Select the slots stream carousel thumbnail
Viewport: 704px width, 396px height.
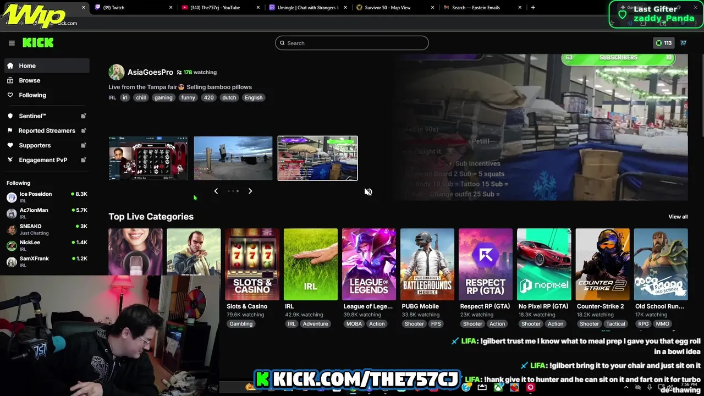click(148, 158)
